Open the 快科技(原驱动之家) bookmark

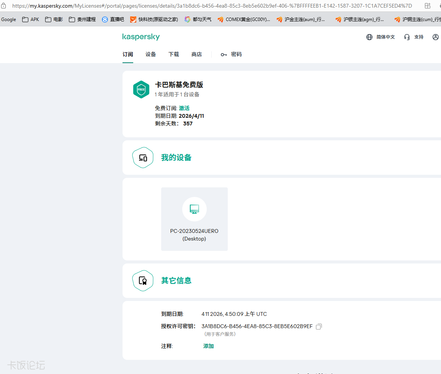pos(154,20)
